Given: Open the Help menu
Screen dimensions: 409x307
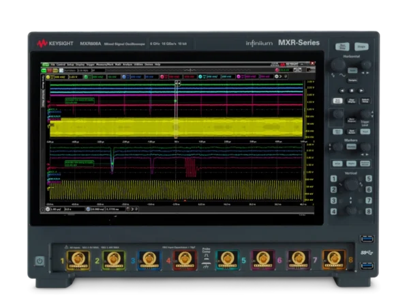Looking at the screenshot, I should tap(157, 65).
